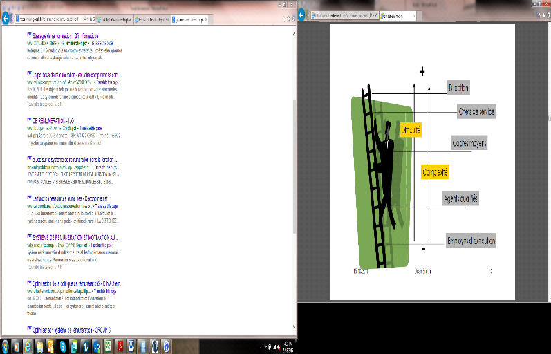This screenshot has height=354, width=551.
Task: Open Skype from the taskbar
Action: pyautogui.click(x=63, y=346)
